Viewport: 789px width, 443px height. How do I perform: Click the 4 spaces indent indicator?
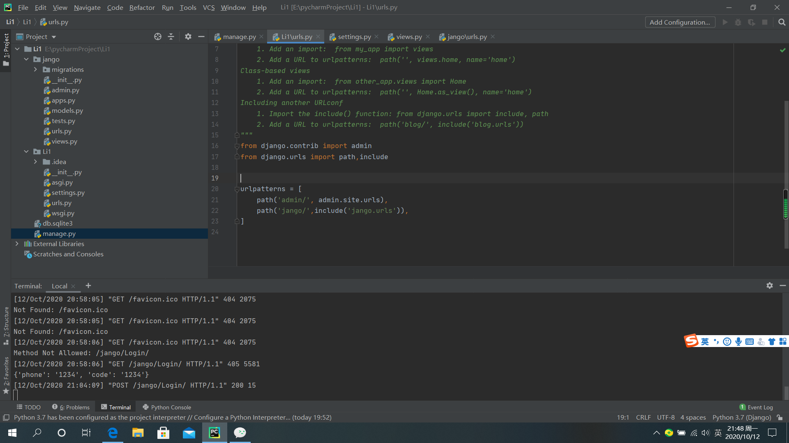point(693,418)
